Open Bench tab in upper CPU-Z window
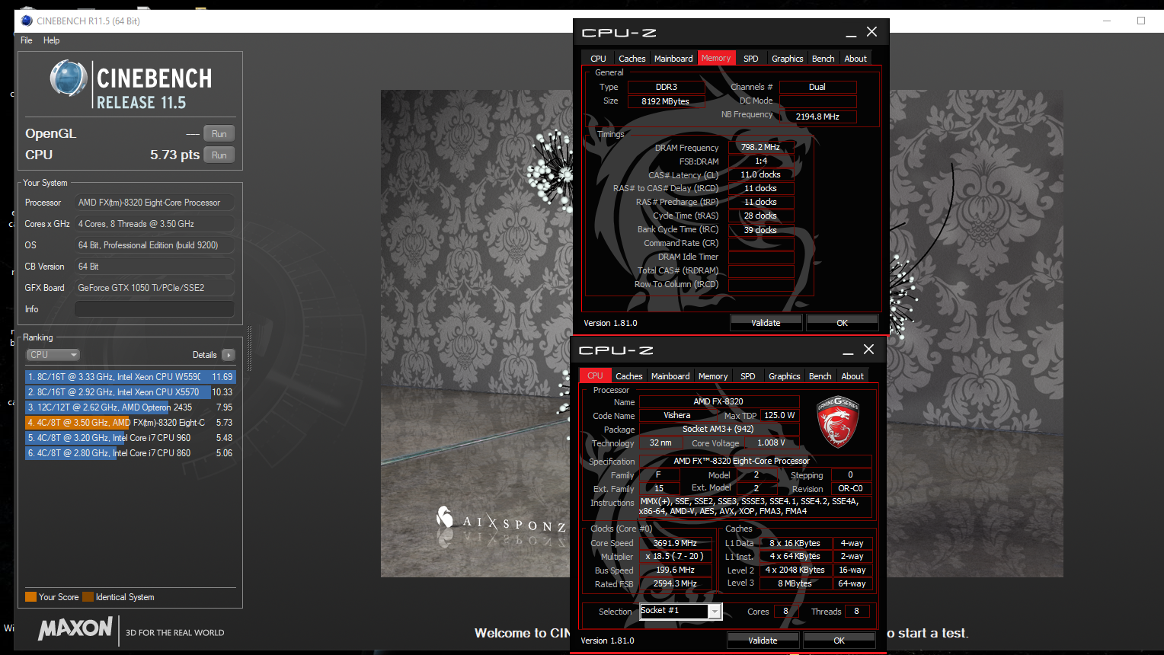The height and width of the screenshot is (655, 1164). (x=823, y=59)
